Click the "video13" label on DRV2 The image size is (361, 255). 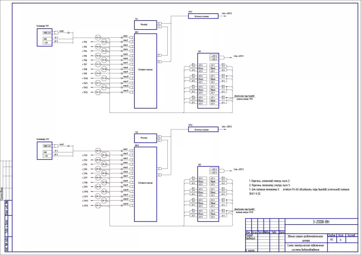click(126, 204)
